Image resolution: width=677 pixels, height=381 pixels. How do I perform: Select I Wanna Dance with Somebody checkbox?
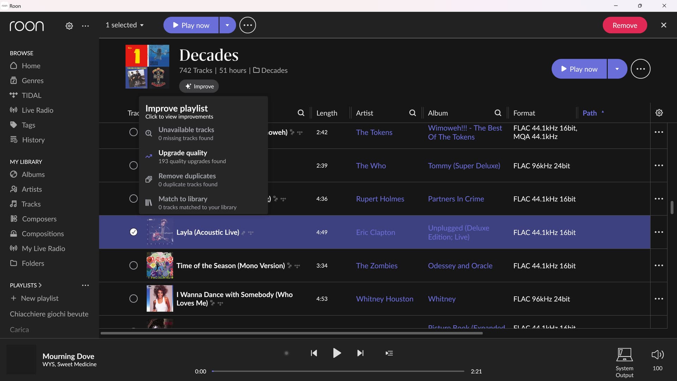tap(133, 298)
